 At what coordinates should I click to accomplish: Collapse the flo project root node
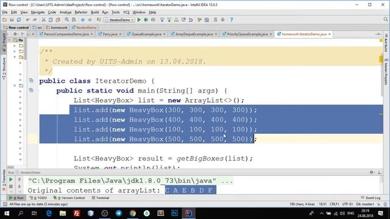tap(10, 40)
